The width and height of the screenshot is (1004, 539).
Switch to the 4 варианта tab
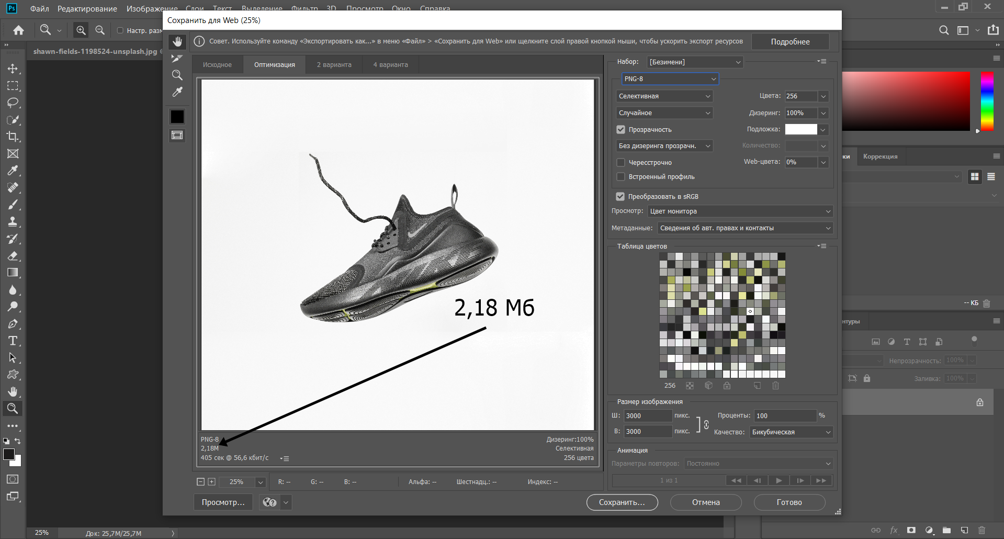pyautogui.click(x=391, y=65)
